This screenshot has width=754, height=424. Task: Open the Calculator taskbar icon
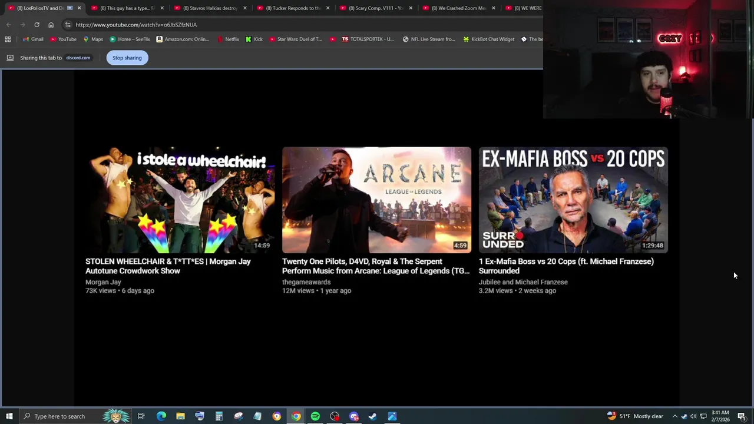pyautogui.click(x=219, y=416)
